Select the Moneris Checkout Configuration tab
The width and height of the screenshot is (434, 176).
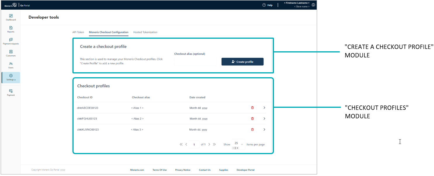pyautogui.click(x=109, y=32)
